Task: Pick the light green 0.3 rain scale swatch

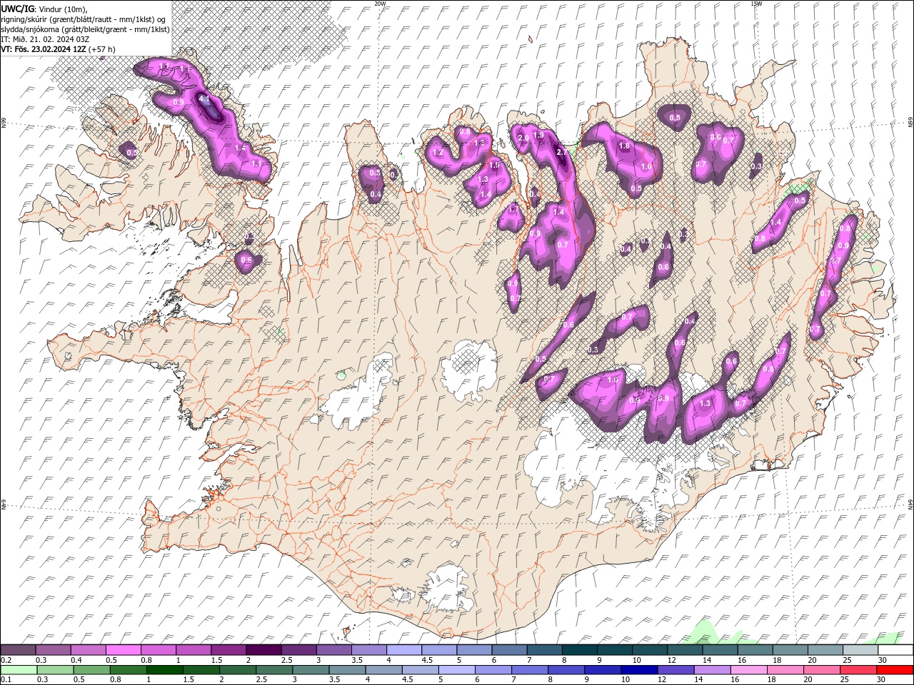Action: [56, 670]
